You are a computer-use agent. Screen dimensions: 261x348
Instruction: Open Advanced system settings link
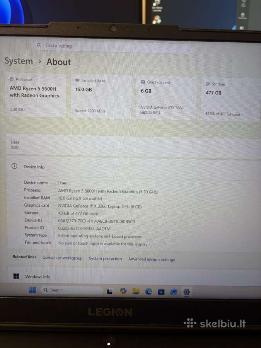point(151,259)
